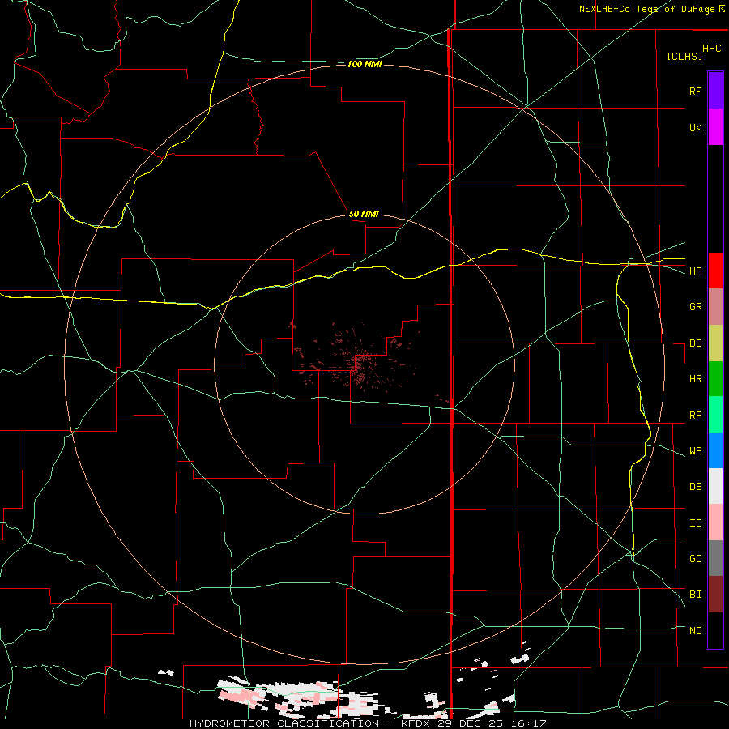Click the DS white legend swatch

(x=715, y=486)
